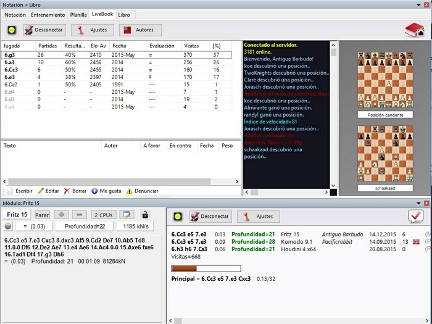Click the Posición candente label
This screenshot has width=432, height=324.
tap(385, 115)
